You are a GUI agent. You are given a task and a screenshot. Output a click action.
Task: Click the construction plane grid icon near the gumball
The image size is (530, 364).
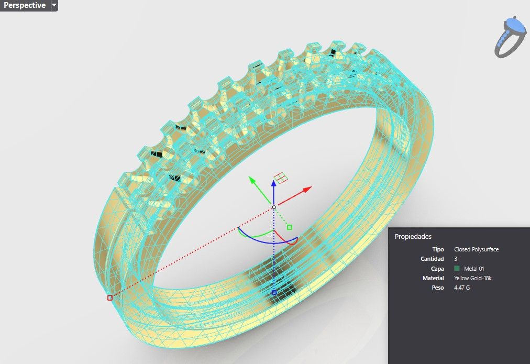click(281, 179)
